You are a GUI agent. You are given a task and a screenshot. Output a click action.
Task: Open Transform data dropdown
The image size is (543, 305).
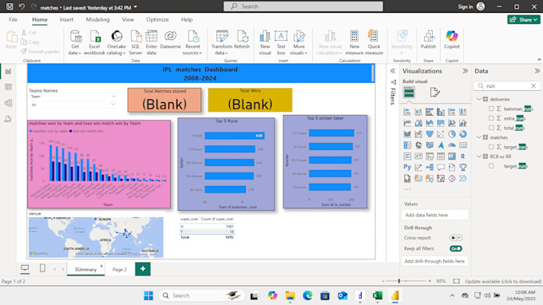tap(222, 42)
